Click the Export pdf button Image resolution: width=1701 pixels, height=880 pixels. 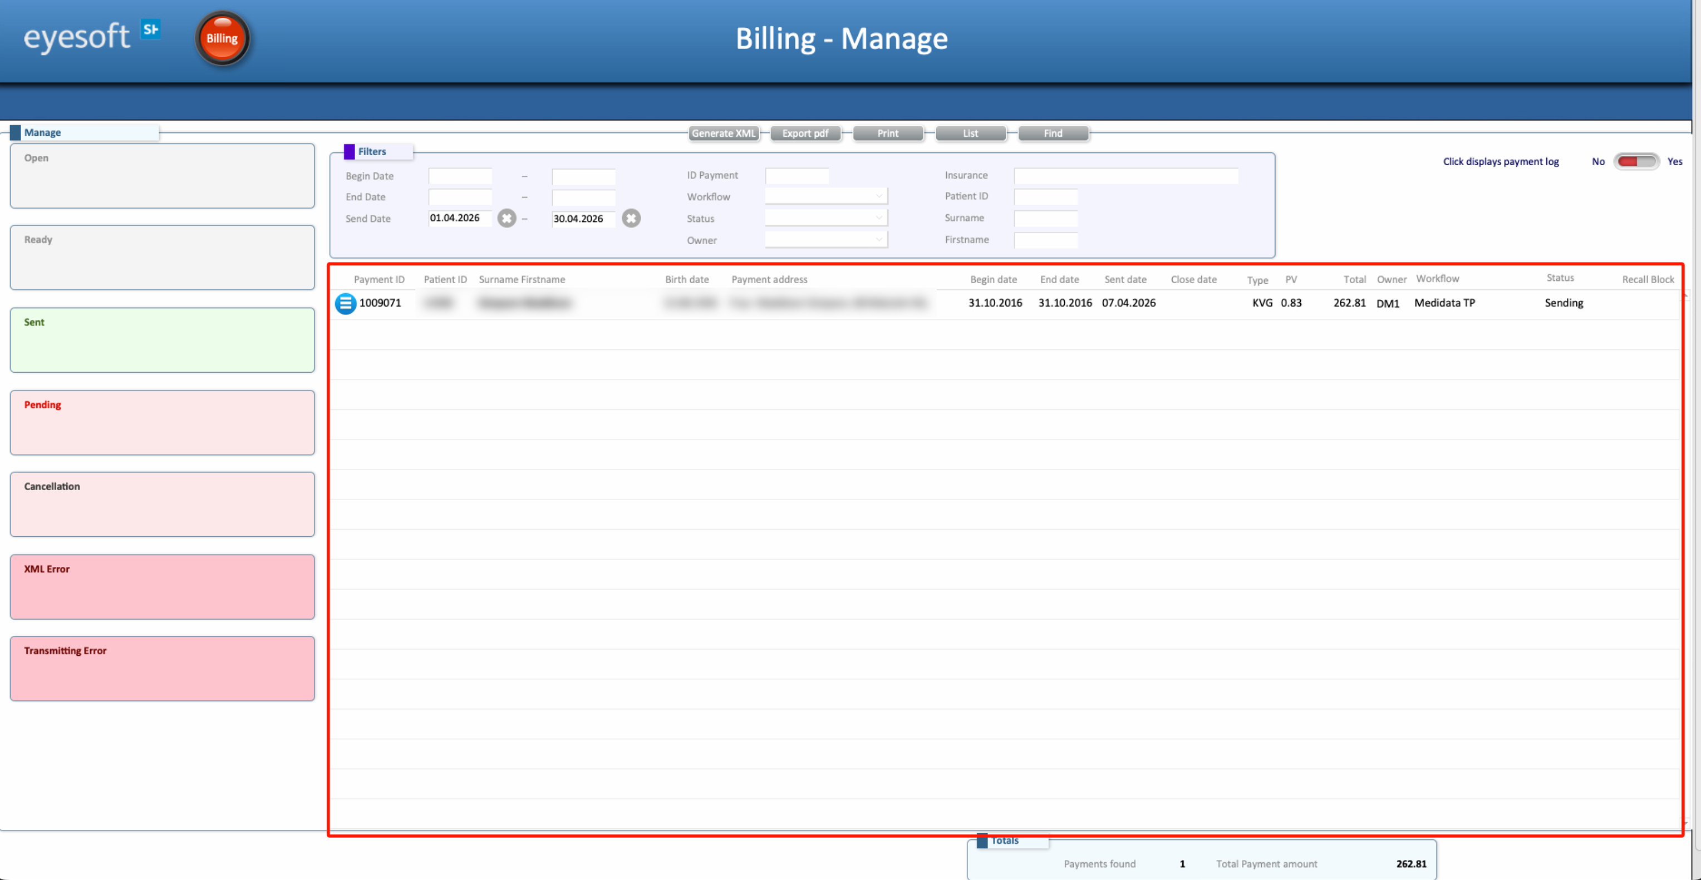[x=805, y=134]
